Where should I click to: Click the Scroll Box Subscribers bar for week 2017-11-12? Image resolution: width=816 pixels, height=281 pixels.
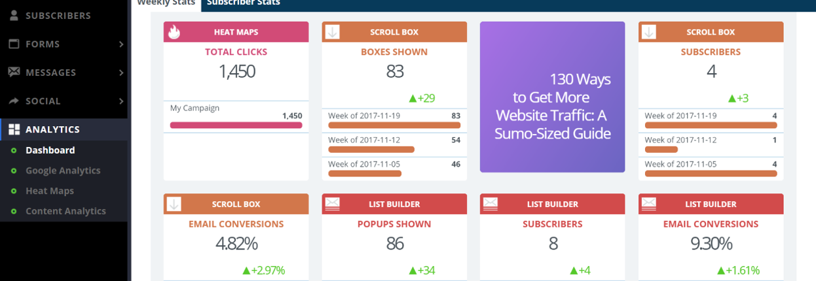click(661, 150)
